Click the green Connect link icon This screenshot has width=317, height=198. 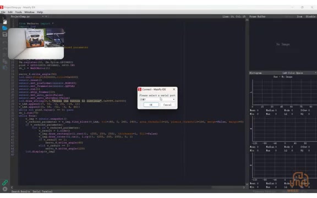tap(5, 183)
